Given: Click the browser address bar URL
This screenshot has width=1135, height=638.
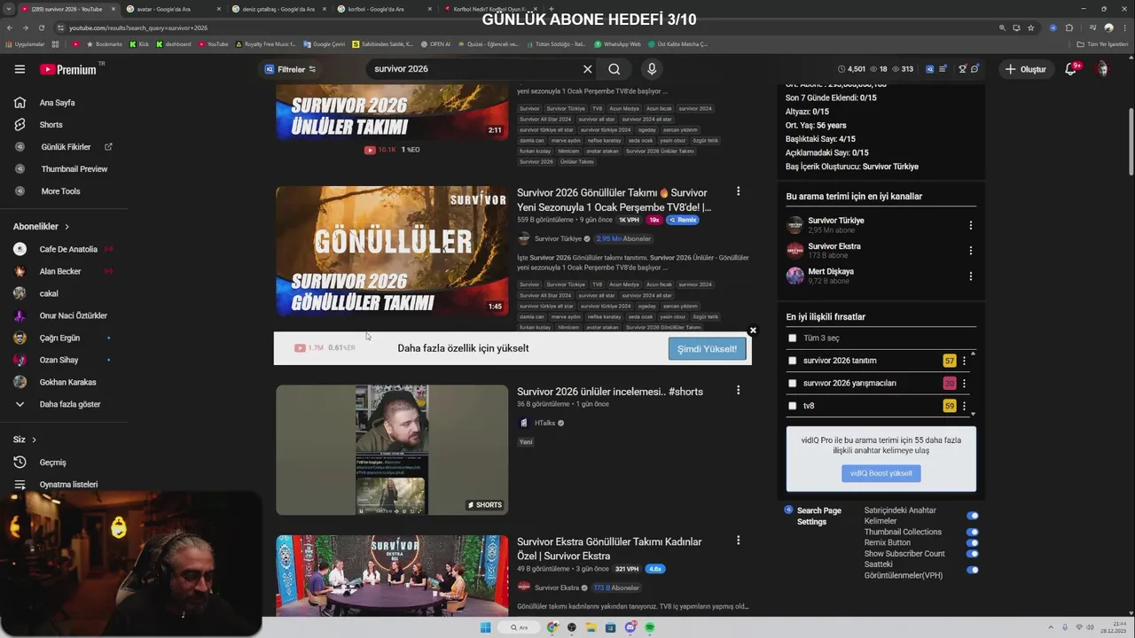Looking at the screenshot, I should click(x=138, y=27).
